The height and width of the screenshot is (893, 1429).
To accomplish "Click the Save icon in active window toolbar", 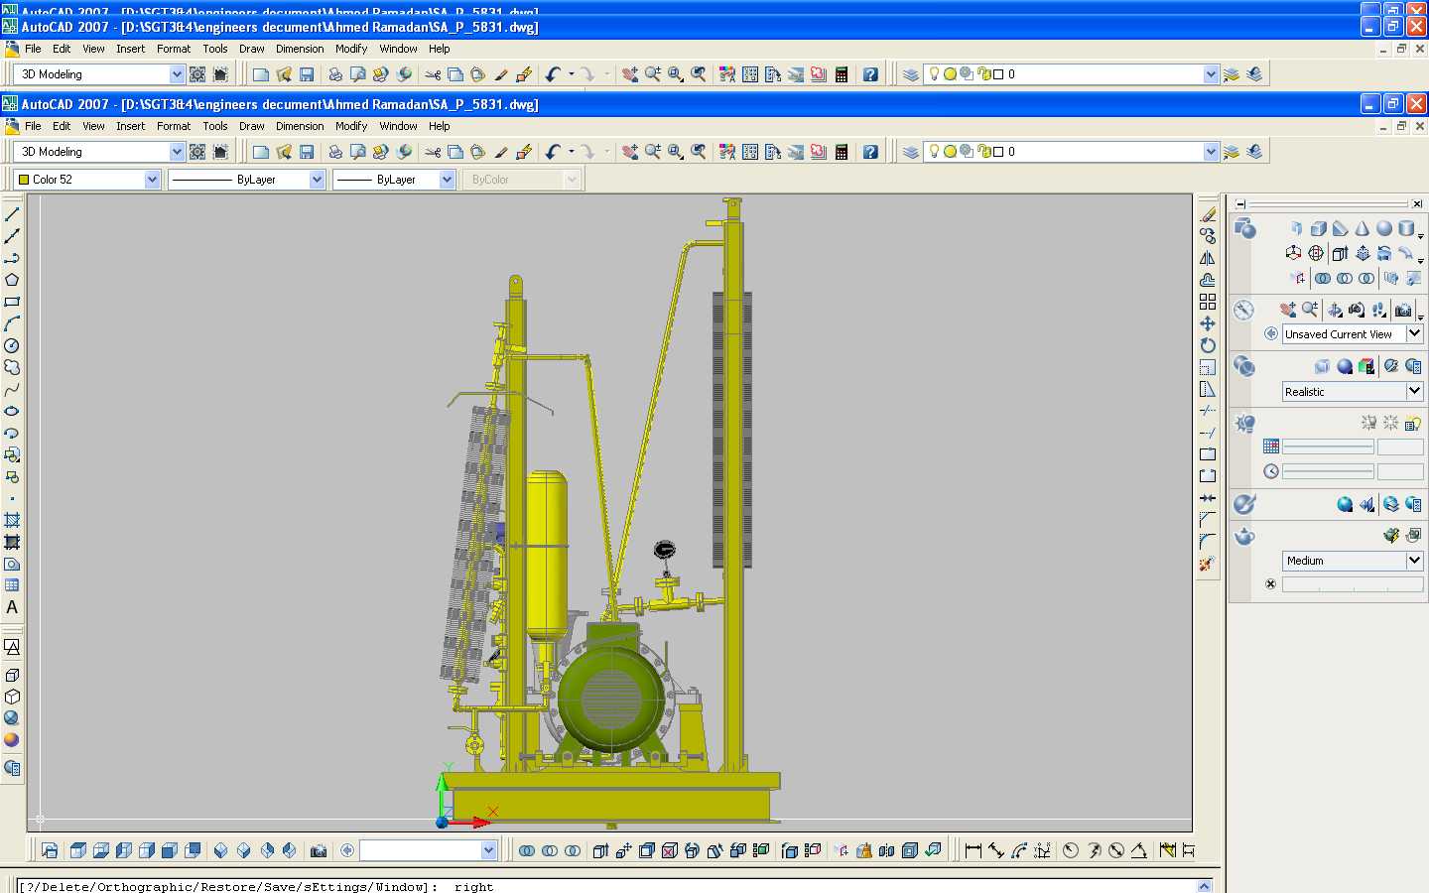I will (307, 152).
